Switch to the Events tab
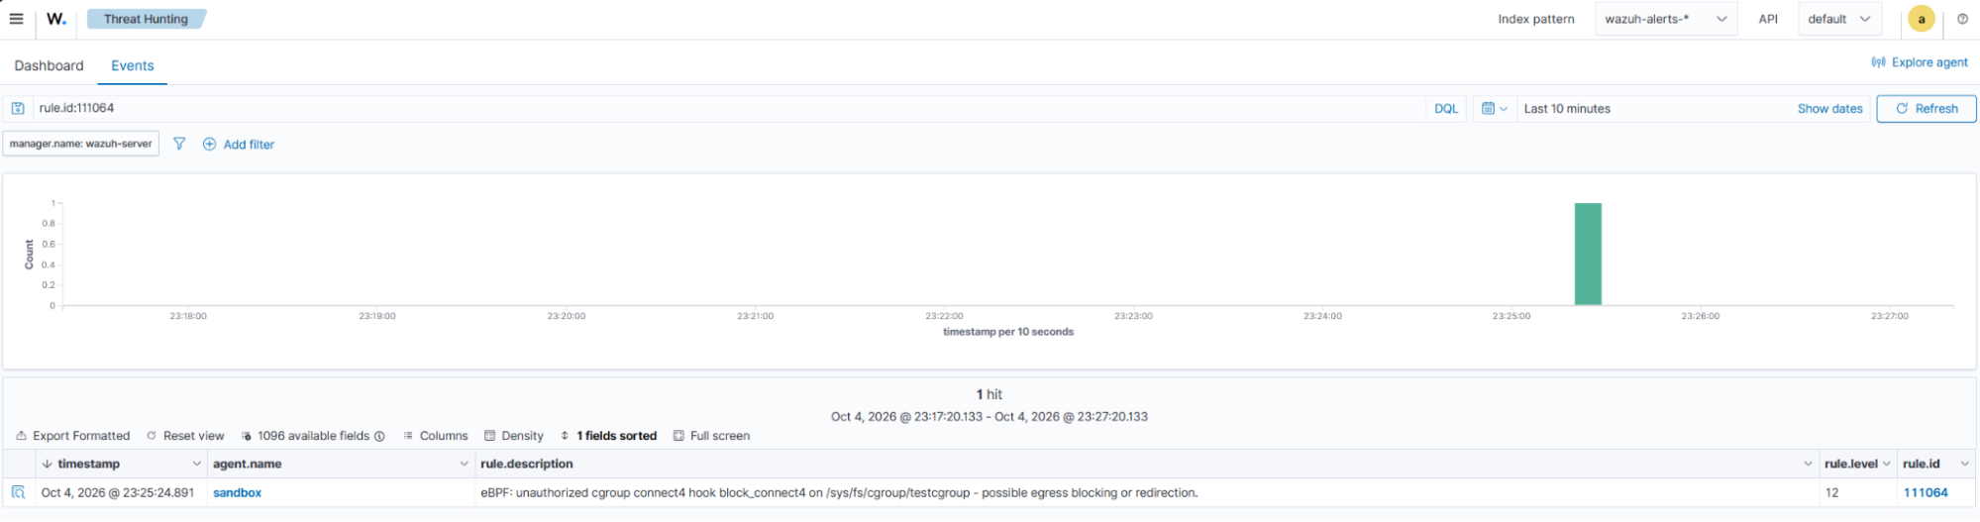The width and height of the screenshot is (1980, 522). click(x=133, y=65)
